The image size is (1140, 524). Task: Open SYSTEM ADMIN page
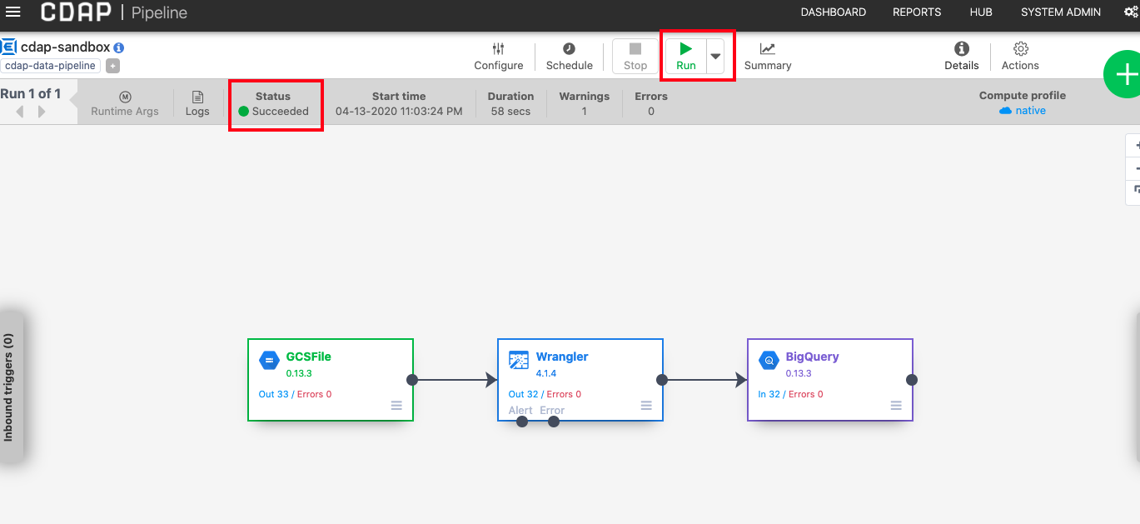[1061, 12]
